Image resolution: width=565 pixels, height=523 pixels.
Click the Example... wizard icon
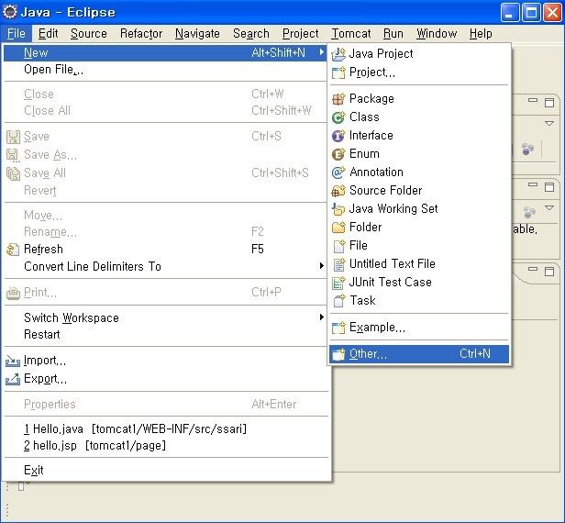click(338, 328)
